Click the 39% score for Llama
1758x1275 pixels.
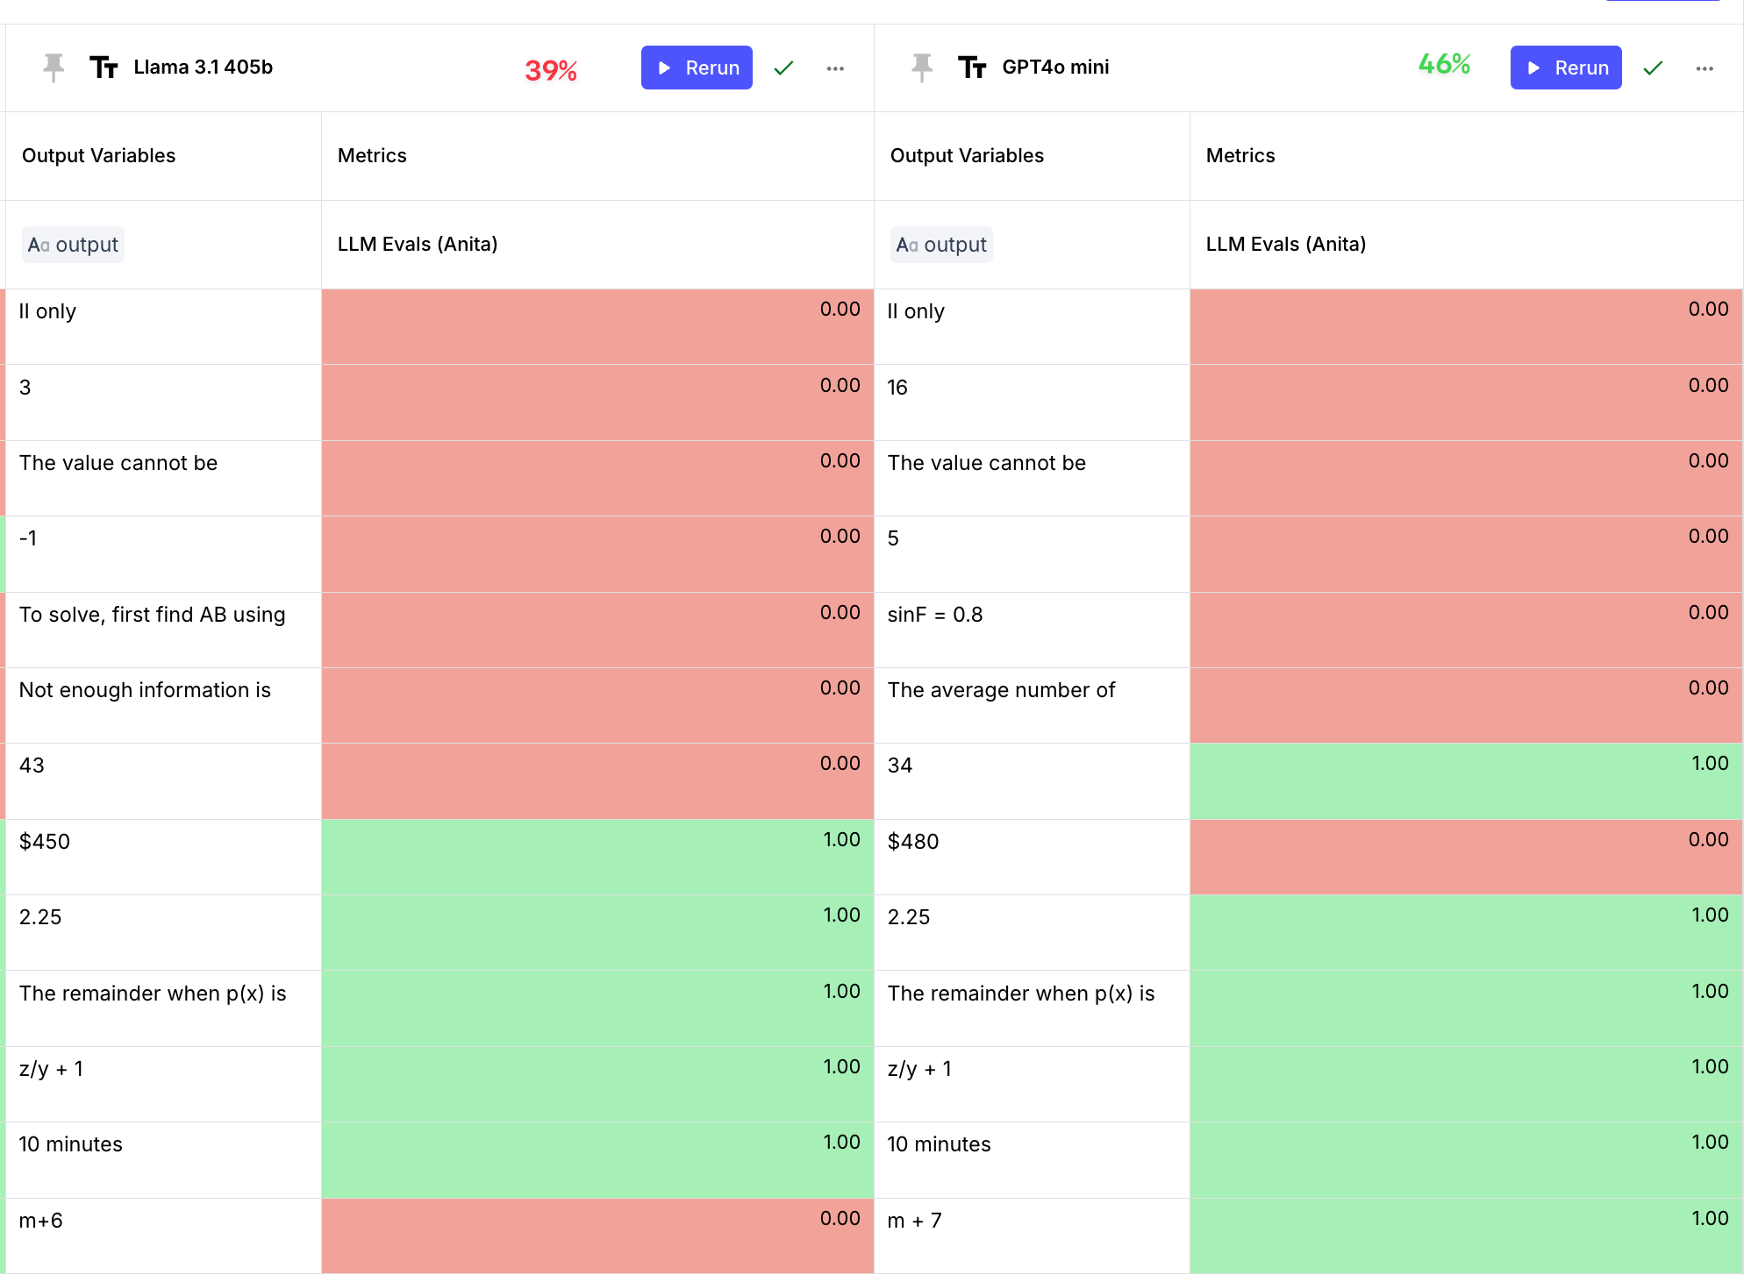[551, 70]
